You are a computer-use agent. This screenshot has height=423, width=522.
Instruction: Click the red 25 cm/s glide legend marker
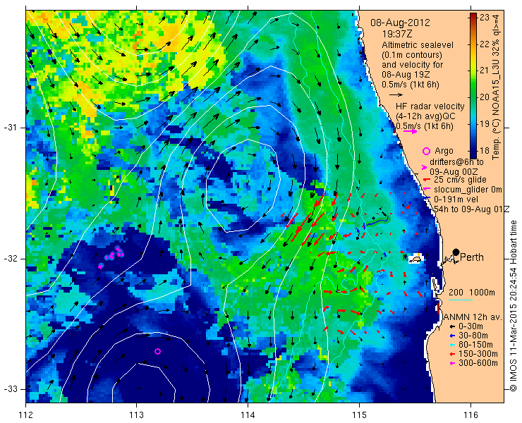click(425, 180)
